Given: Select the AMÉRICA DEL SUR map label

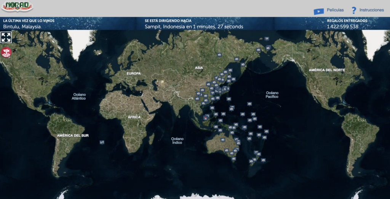Looking at the screenshot, I should 73,135.
